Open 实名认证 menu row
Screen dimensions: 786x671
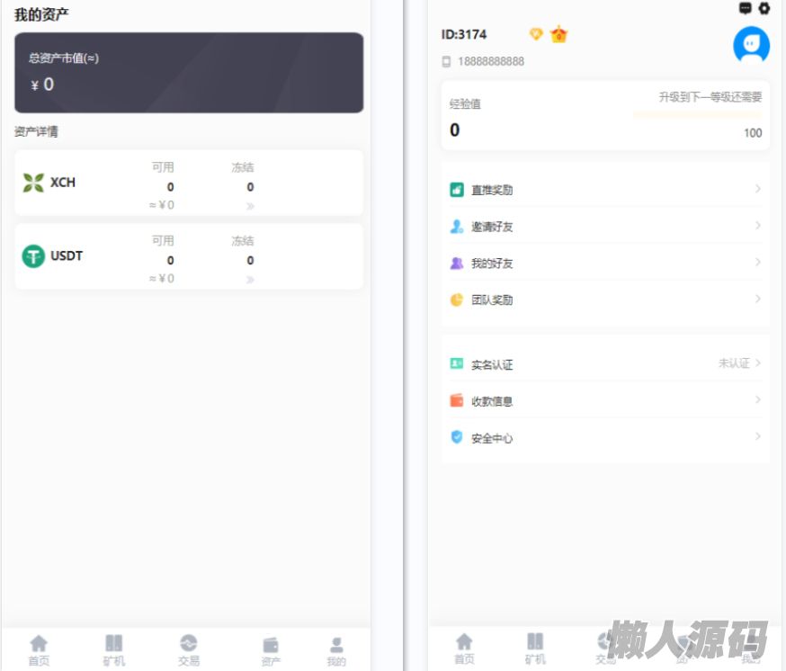coord(605,364)
